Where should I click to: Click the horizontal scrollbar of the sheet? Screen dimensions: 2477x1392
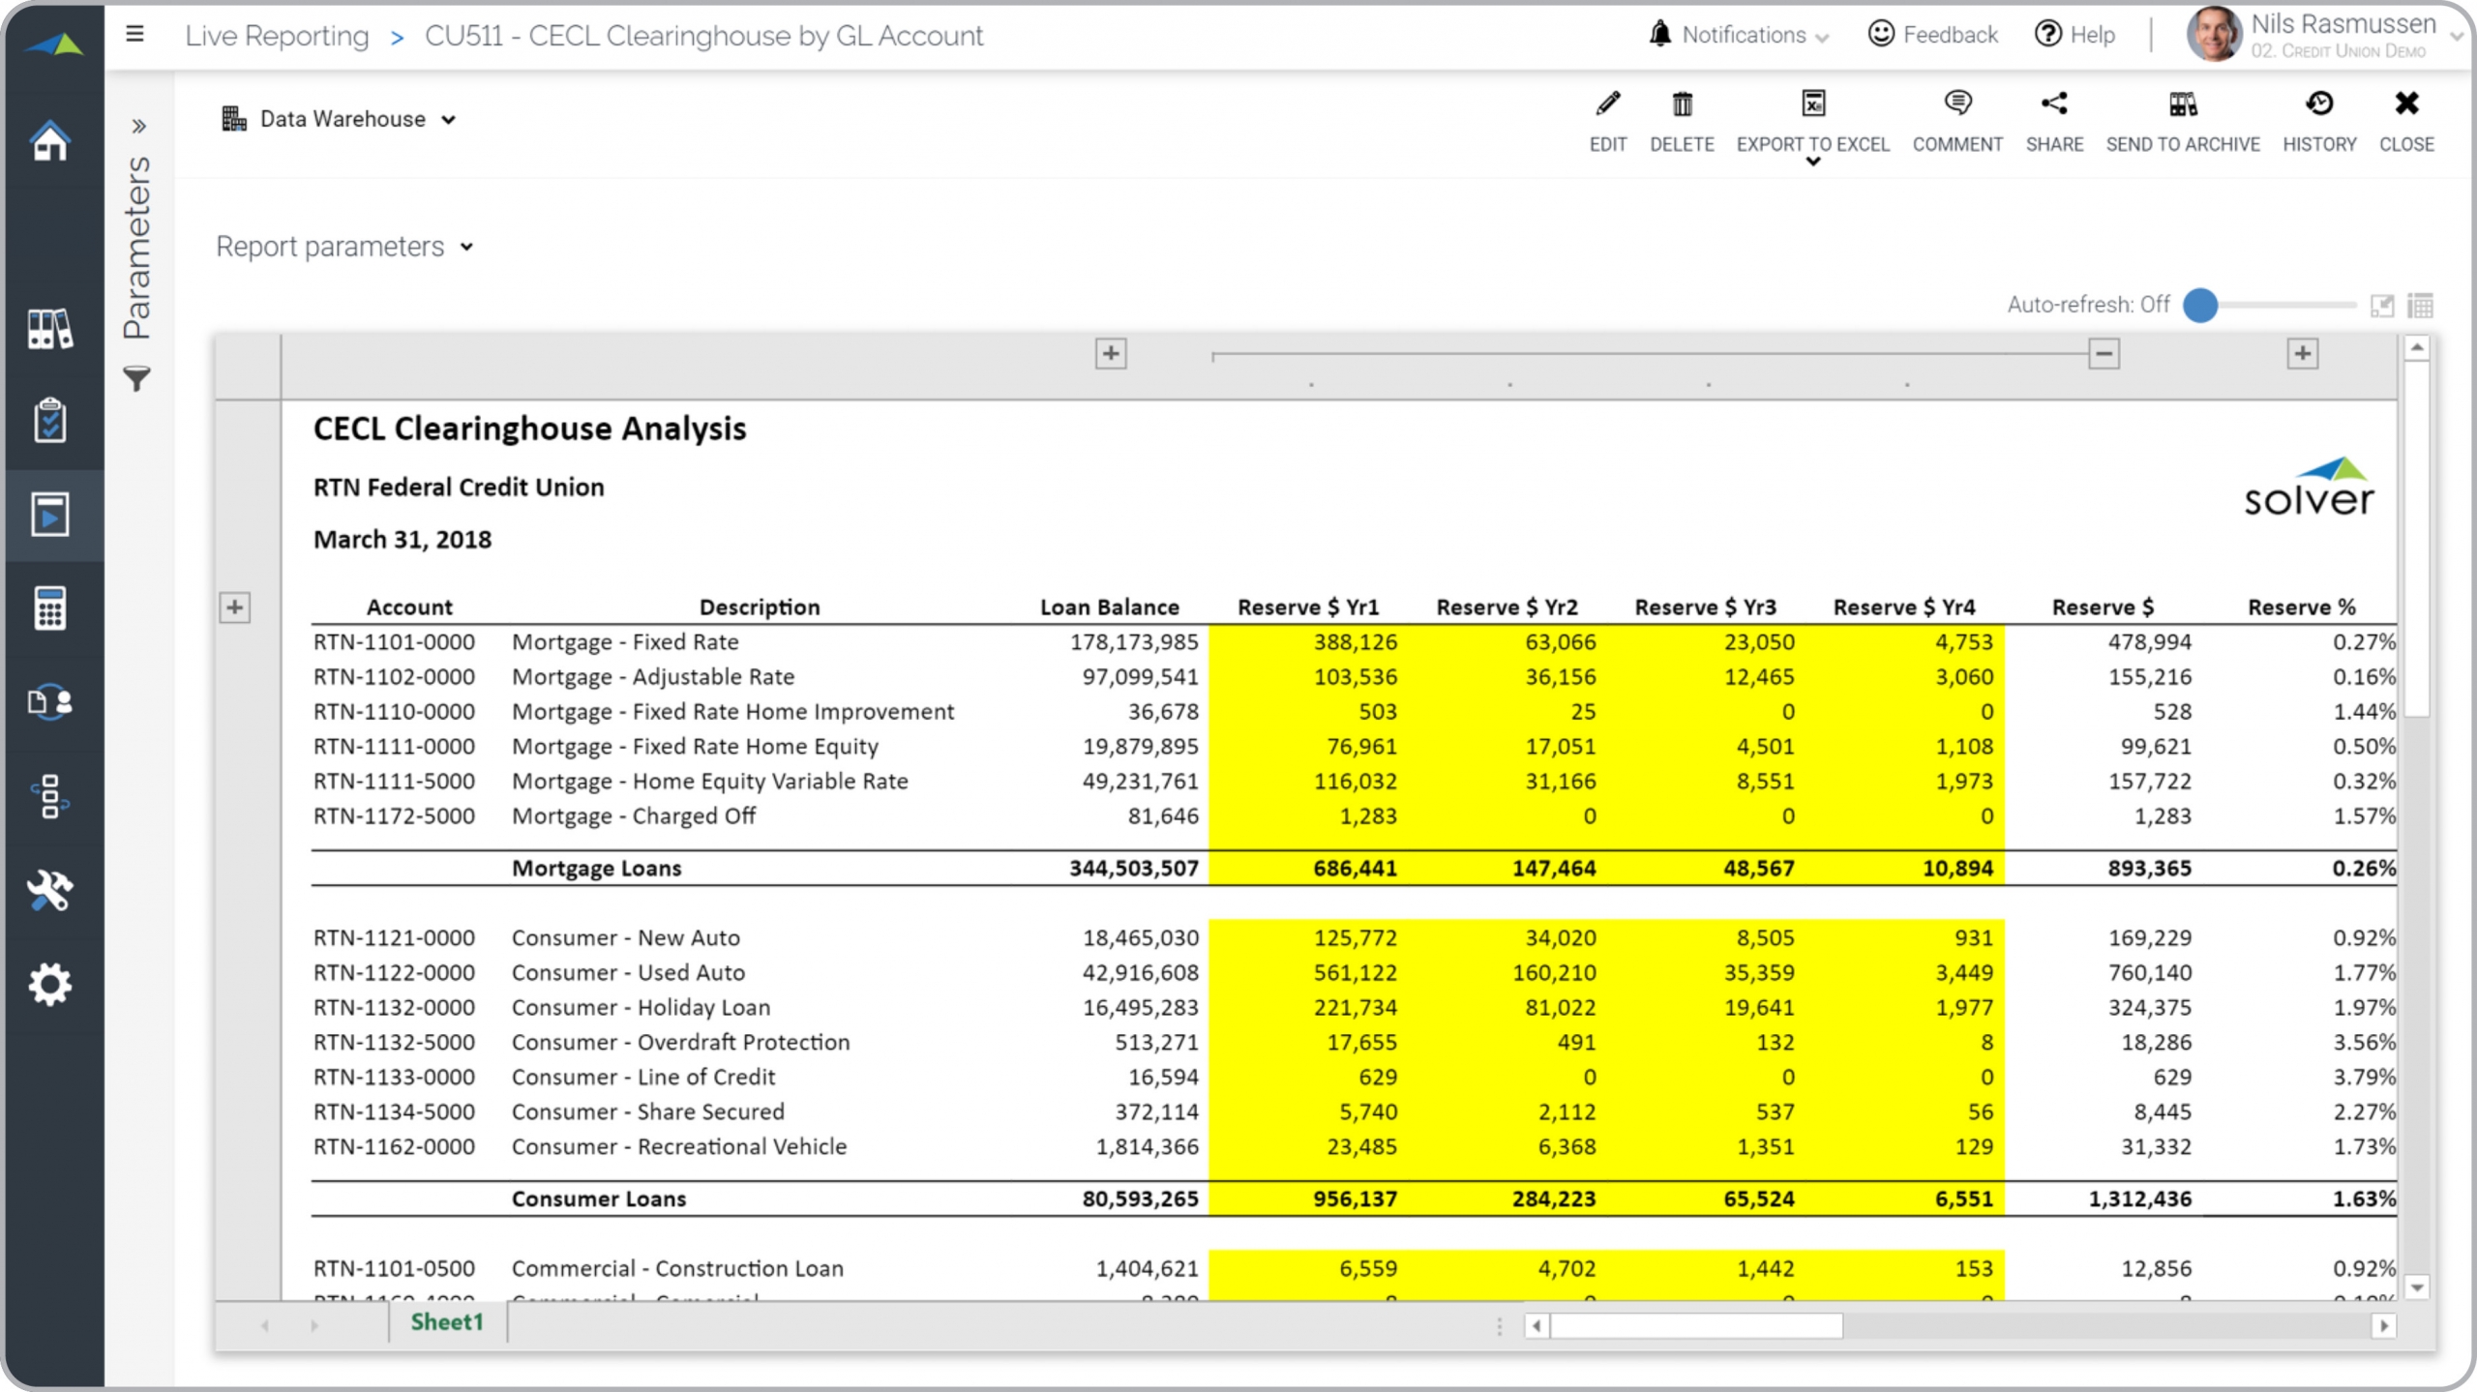1696,1326
